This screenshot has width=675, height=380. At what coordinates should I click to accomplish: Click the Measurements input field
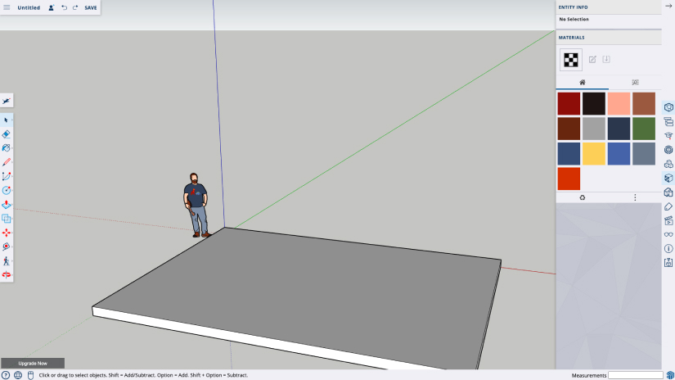click(635, 375)
